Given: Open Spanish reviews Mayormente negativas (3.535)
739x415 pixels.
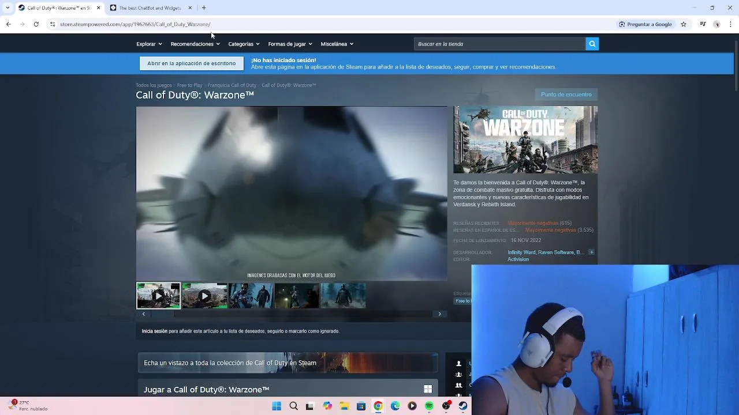Looking at the screenshot, I should [559, 230].
